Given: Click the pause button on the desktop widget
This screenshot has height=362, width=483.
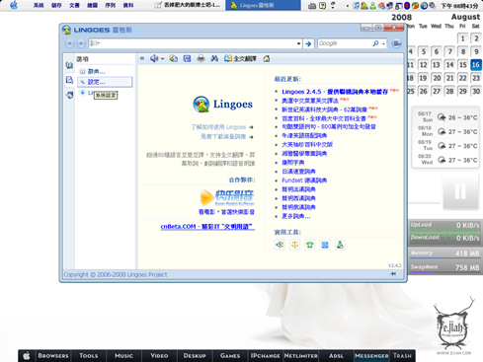Looking at the screenshot, I should tap(460, 191).
